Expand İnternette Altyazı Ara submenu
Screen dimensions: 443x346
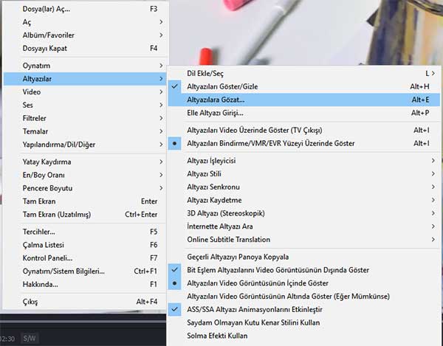click(304, 226)
